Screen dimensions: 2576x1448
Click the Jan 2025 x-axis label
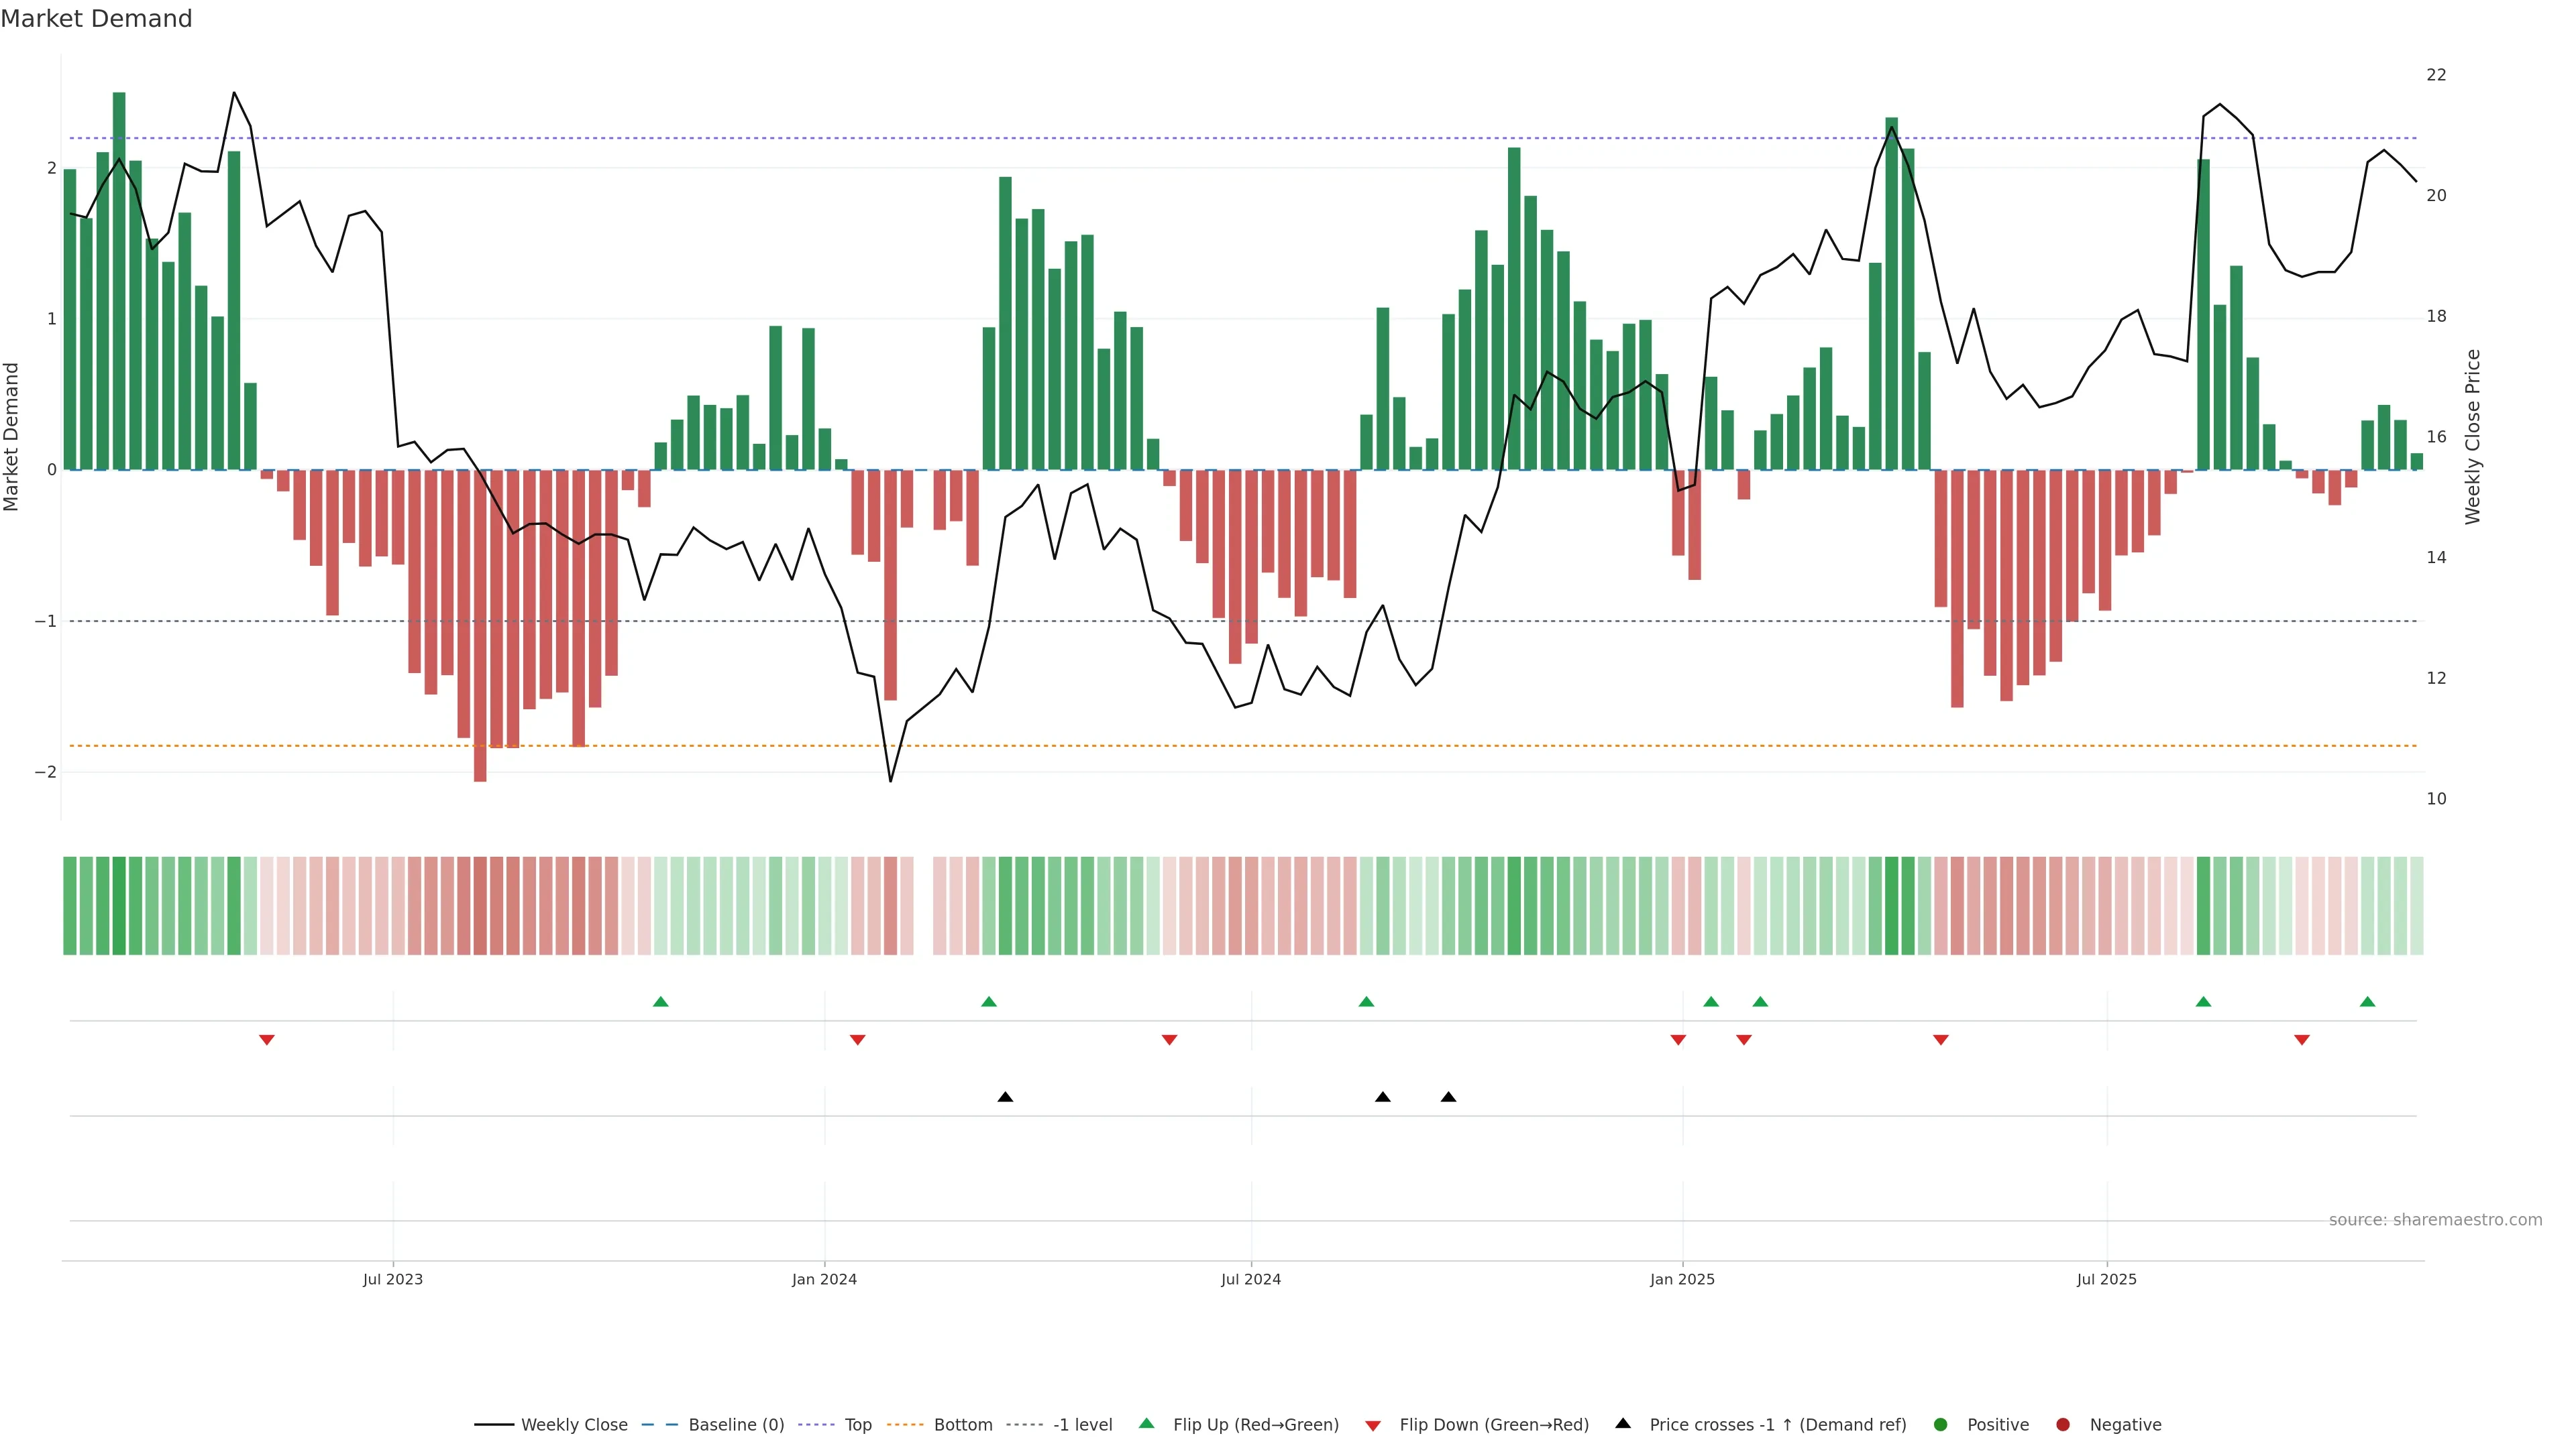pyautogui.click(x=1682, y=1279)
